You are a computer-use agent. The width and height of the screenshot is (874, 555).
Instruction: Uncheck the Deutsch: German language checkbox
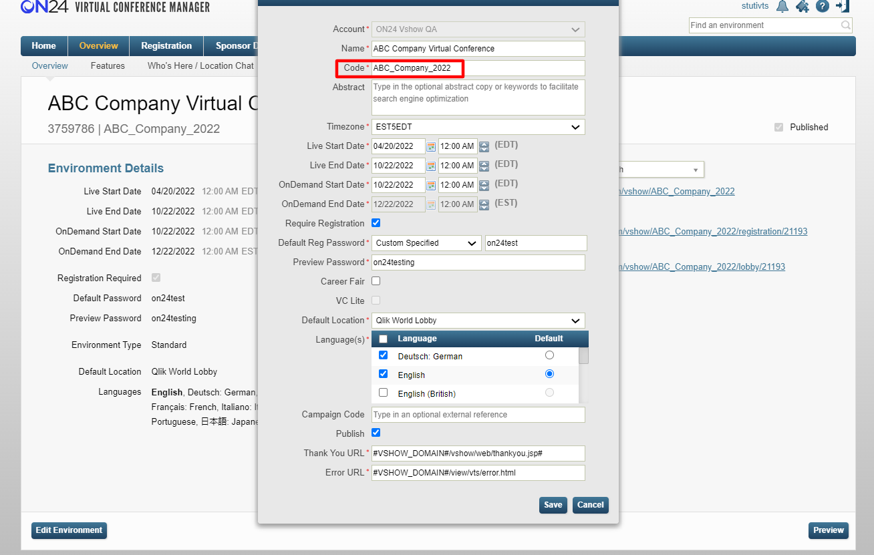coord(384,355)
